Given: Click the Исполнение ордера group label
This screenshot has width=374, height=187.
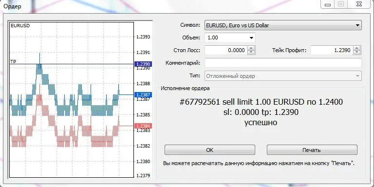Looking at the screenshot, I should 185,88.
